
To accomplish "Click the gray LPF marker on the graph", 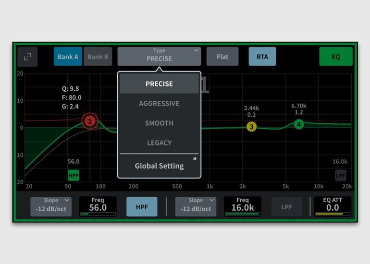I will (341, 175).
